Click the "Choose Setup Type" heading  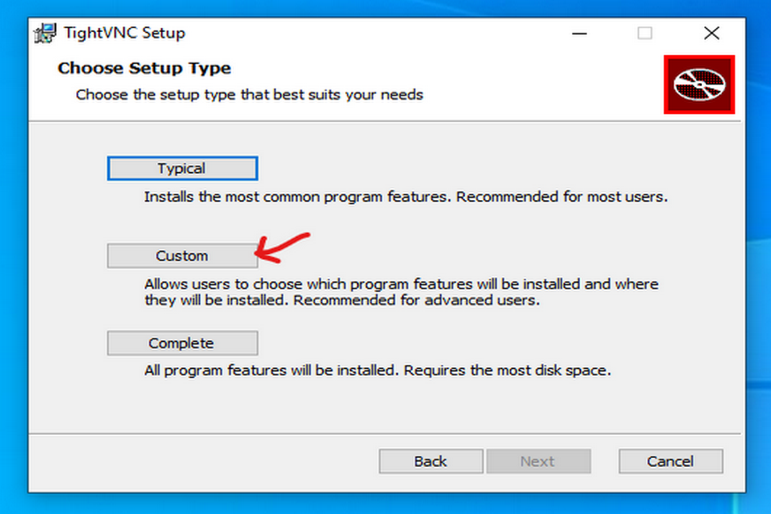(x=145, y=68)
